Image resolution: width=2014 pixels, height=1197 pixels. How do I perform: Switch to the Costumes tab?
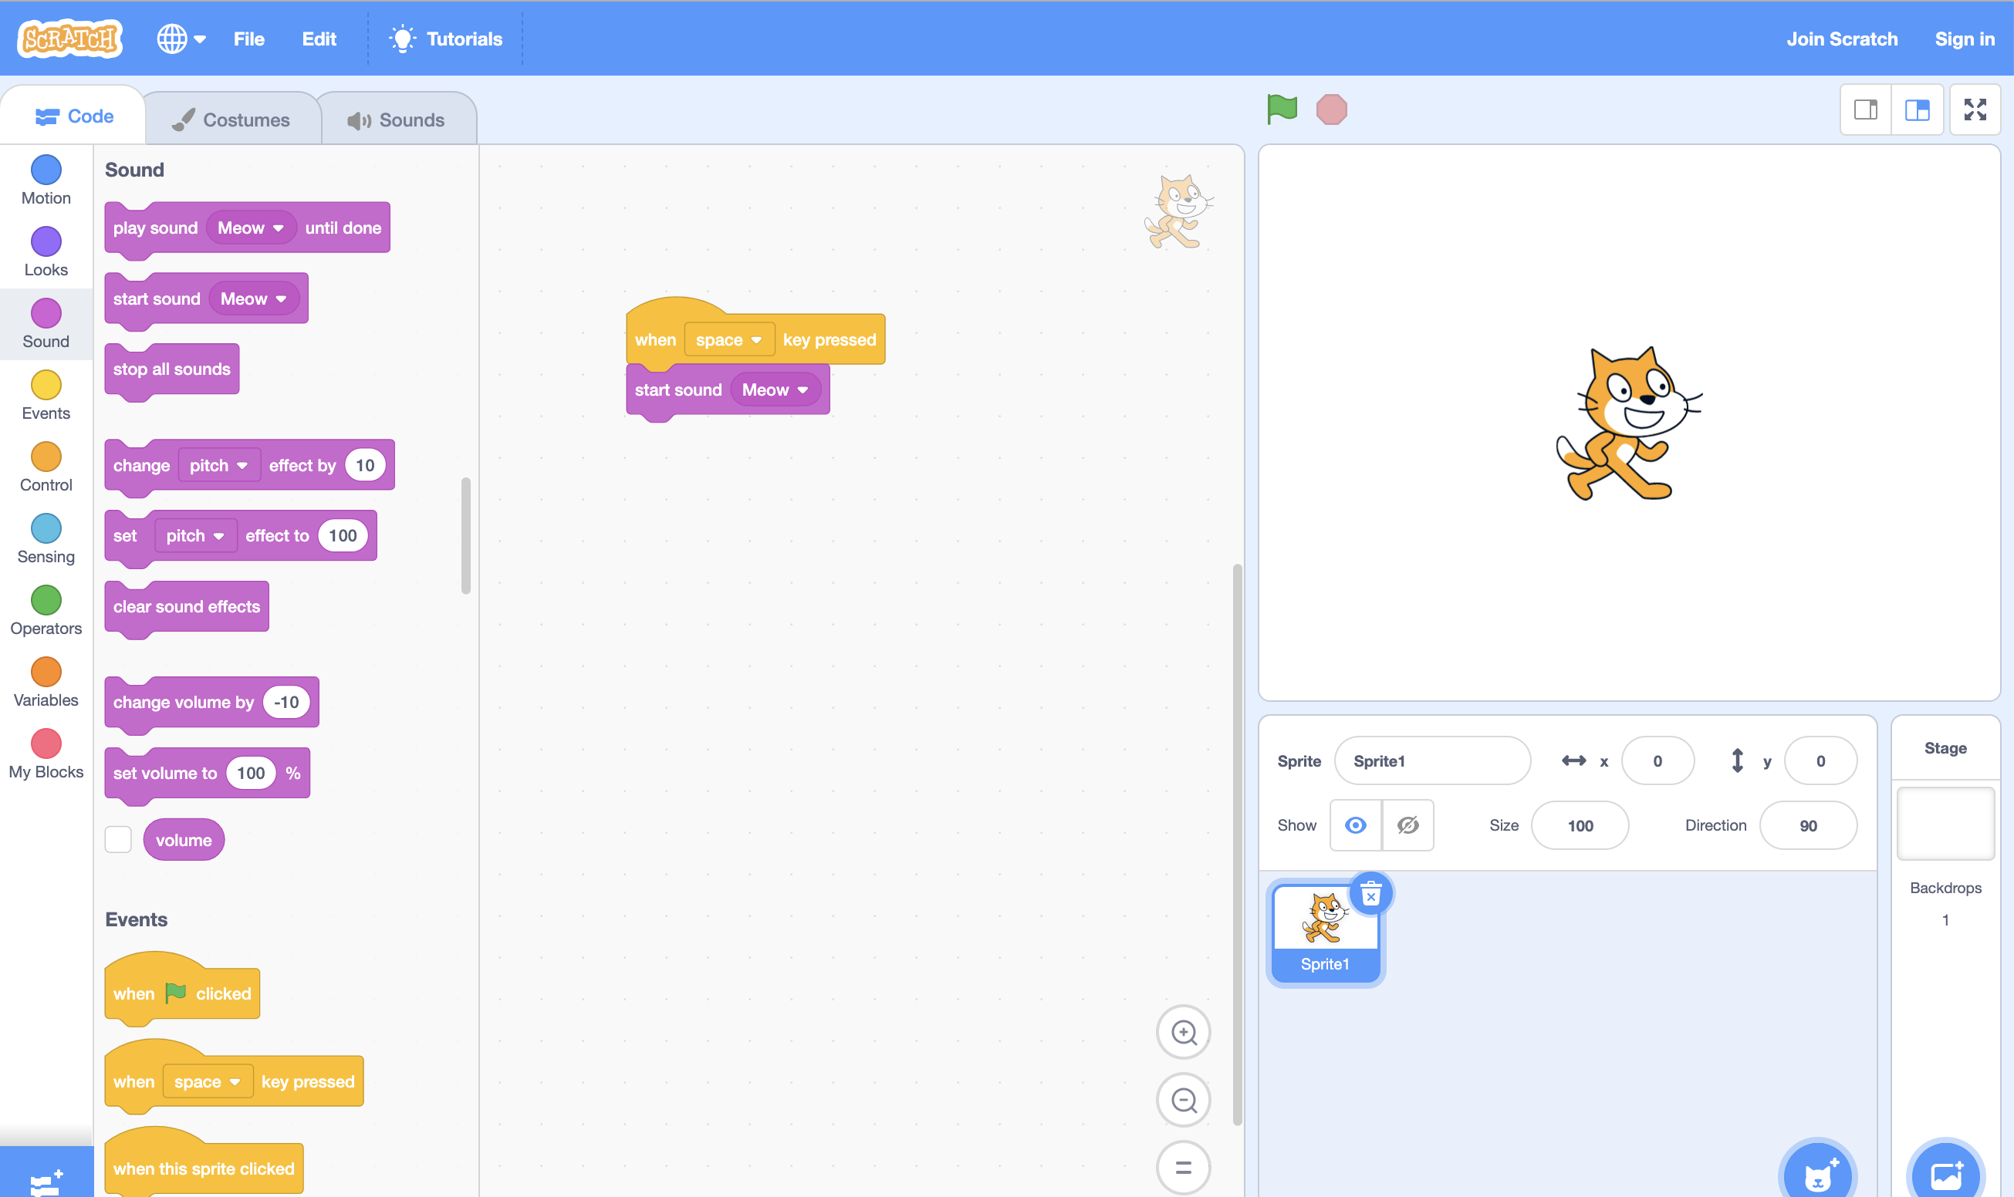click(x=231, y=120)
